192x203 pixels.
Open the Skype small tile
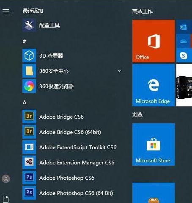[184, 56]
